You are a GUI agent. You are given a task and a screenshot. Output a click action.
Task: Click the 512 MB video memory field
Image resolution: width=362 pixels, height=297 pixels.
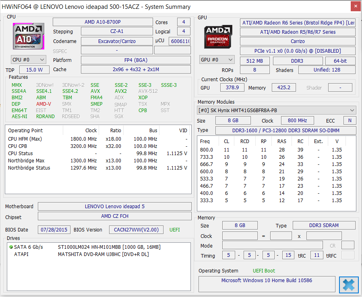coord(254,61)
